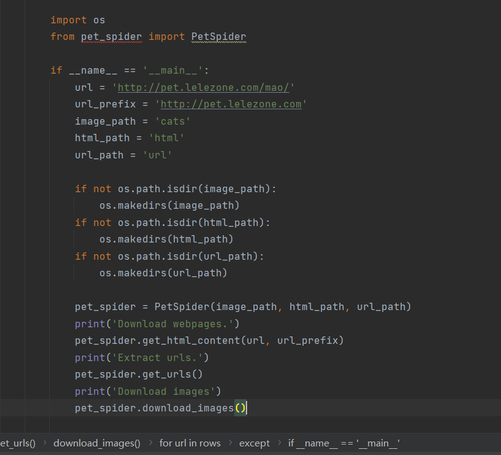
Task: Click pet_spider module name in the from statement
Action: tap(111, 37)
